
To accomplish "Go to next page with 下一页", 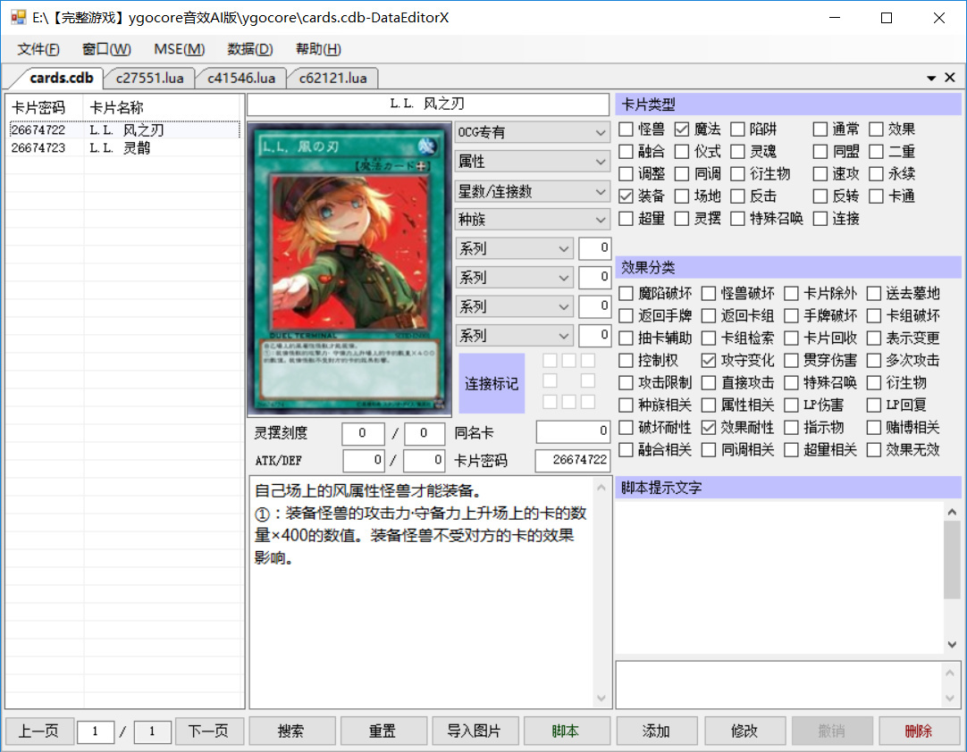I will (x=209, y=731).
